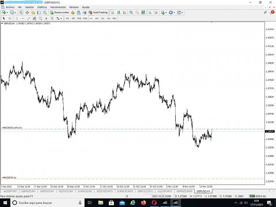Select the crosshair tool
Viewport: 276px width, 207px height.
coord(10,18)
